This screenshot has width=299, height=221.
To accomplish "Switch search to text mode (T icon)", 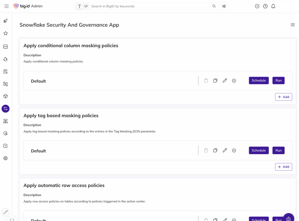I will (79, 6).
